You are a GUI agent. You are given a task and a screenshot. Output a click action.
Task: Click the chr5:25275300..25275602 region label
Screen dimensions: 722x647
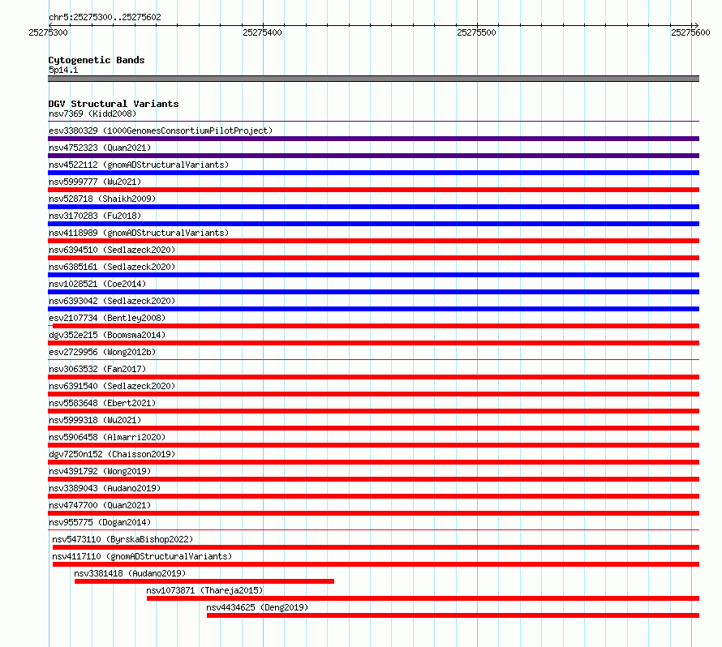(x=105, y=17)
